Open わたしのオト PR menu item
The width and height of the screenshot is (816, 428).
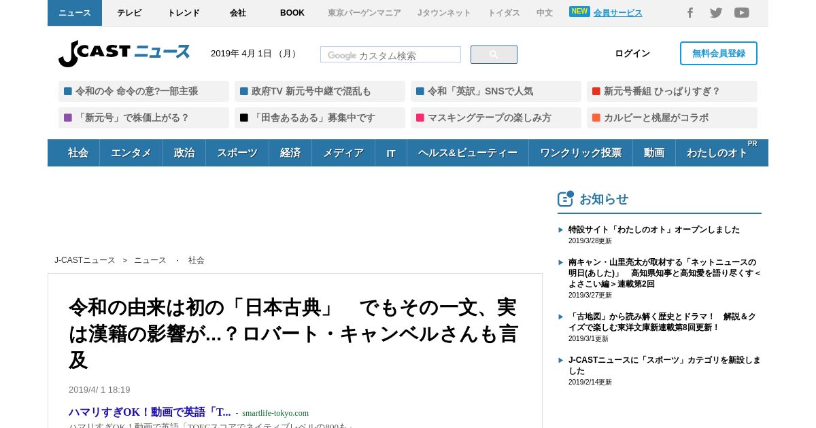point(717,153)
